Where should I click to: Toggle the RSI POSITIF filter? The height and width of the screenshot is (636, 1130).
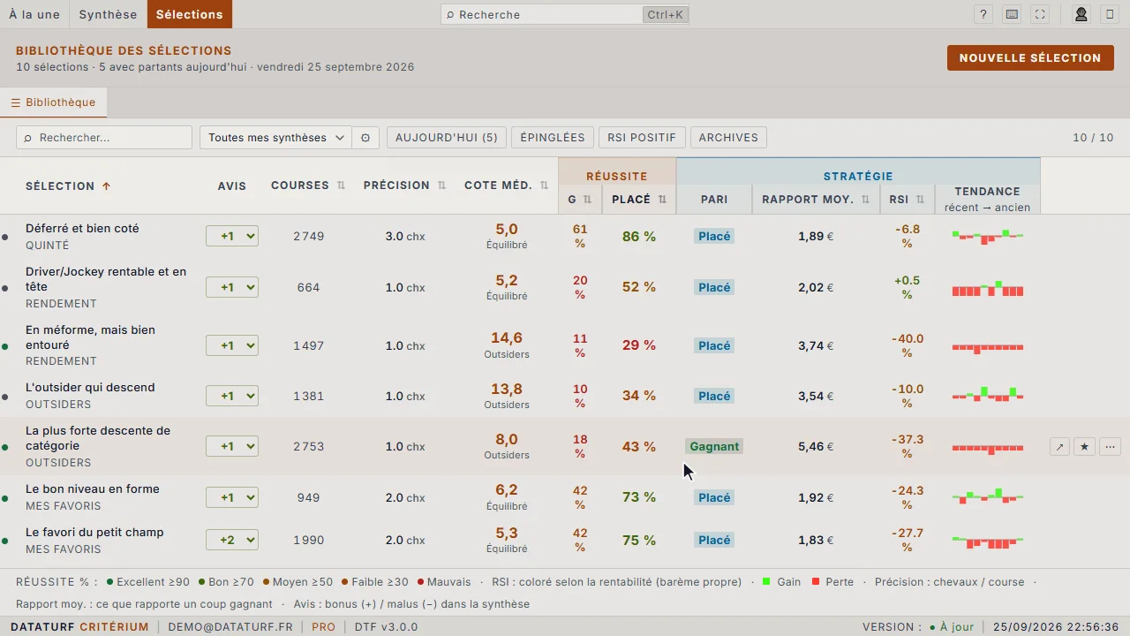click(642, 138)
